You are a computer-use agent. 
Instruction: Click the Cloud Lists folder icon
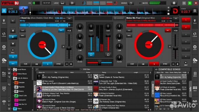point(16,96)
